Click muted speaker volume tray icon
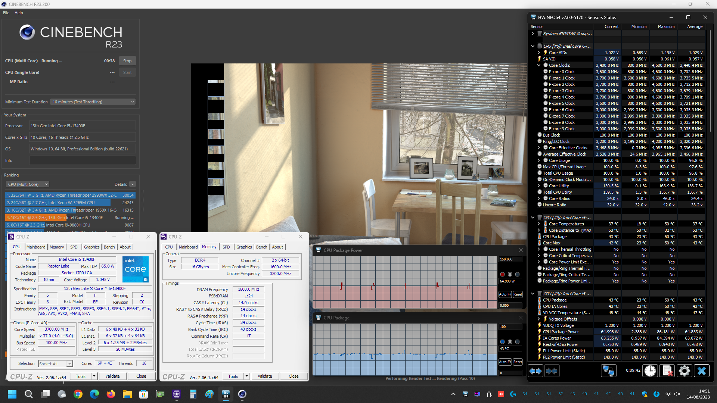This screenshot has height=403, width=717. coord(677,394)
